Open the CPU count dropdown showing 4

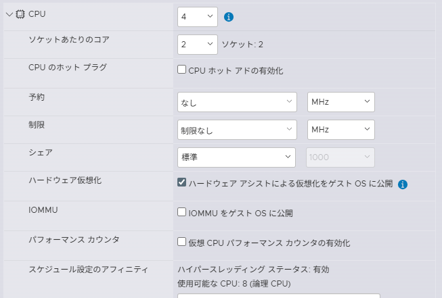pyautogui.click(x=197, y=16)
